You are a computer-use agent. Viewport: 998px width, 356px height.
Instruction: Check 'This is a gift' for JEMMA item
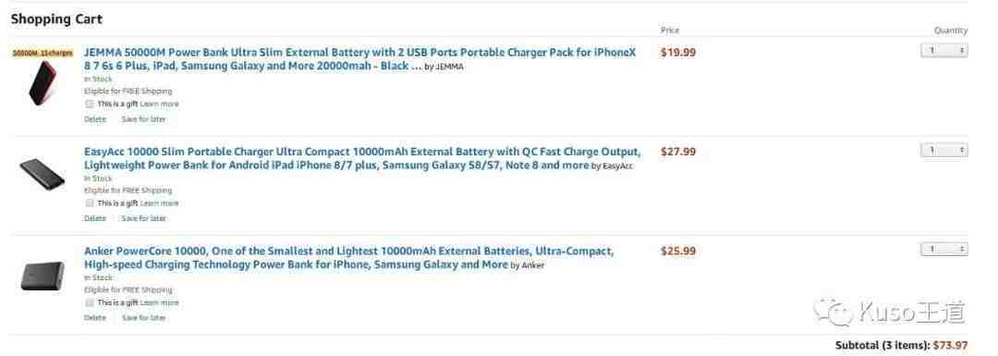89,104
